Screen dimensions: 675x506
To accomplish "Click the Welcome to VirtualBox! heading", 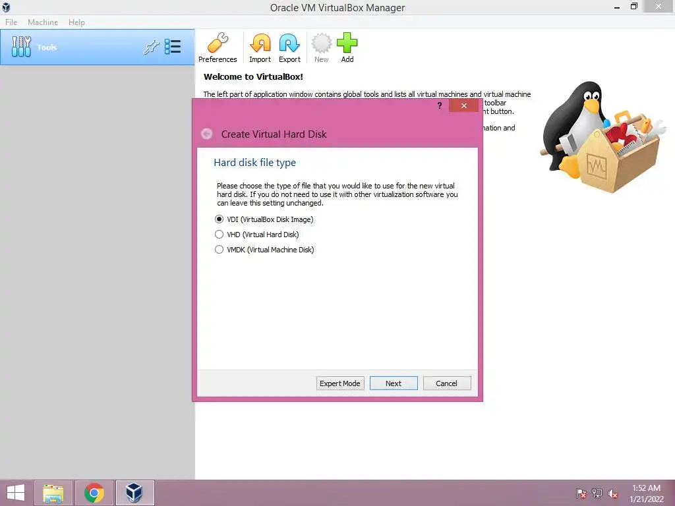I will coord(253,76).
